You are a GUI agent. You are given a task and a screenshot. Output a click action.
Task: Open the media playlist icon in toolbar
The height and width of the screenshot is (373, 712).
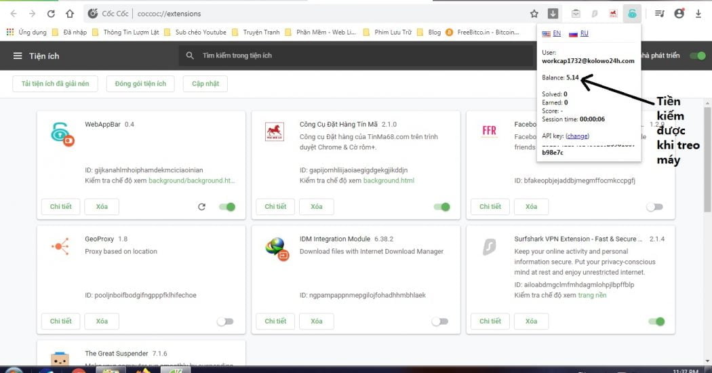pyautogui.click(x=660, y=14)
